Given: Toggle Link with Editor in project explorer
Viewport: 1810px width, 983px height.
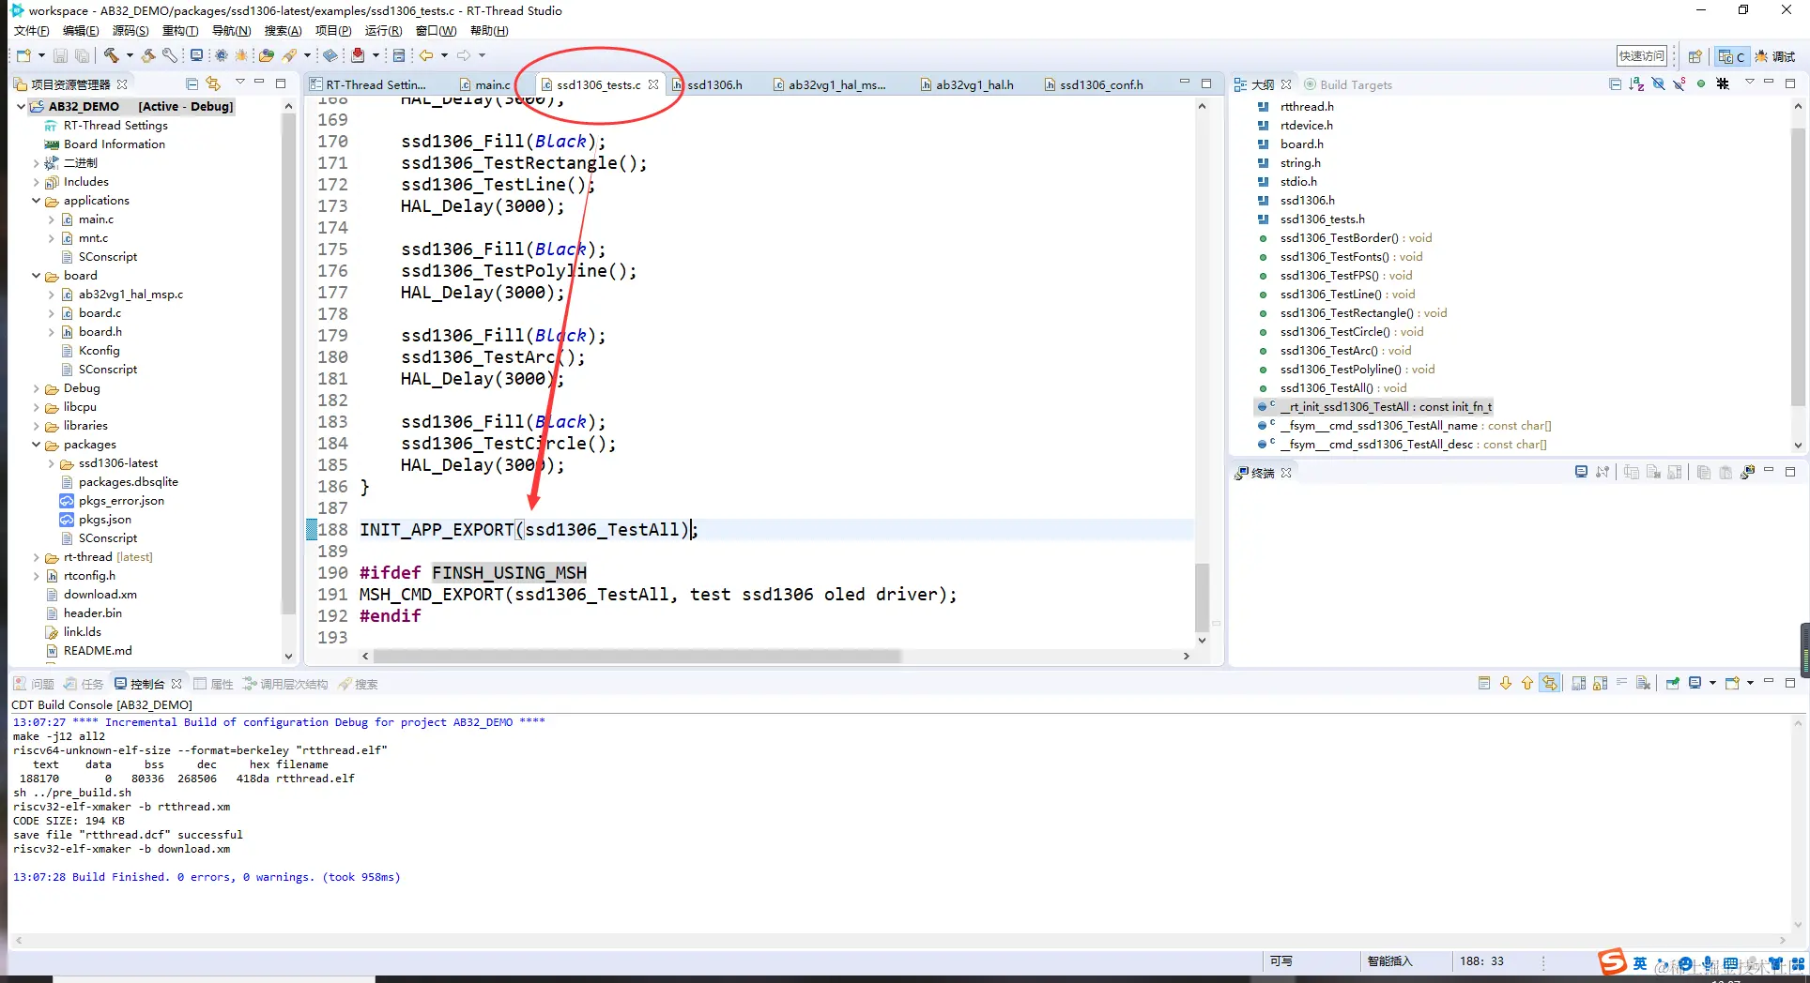Looking at the screenshot, I should tap(213, 83).
